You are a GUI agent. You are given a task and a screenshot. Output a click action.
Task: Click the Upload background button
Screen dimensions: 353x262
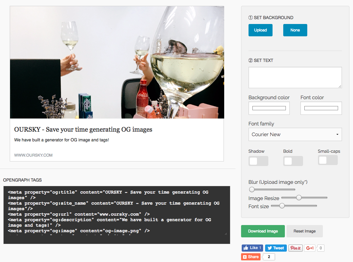(260, 30)
